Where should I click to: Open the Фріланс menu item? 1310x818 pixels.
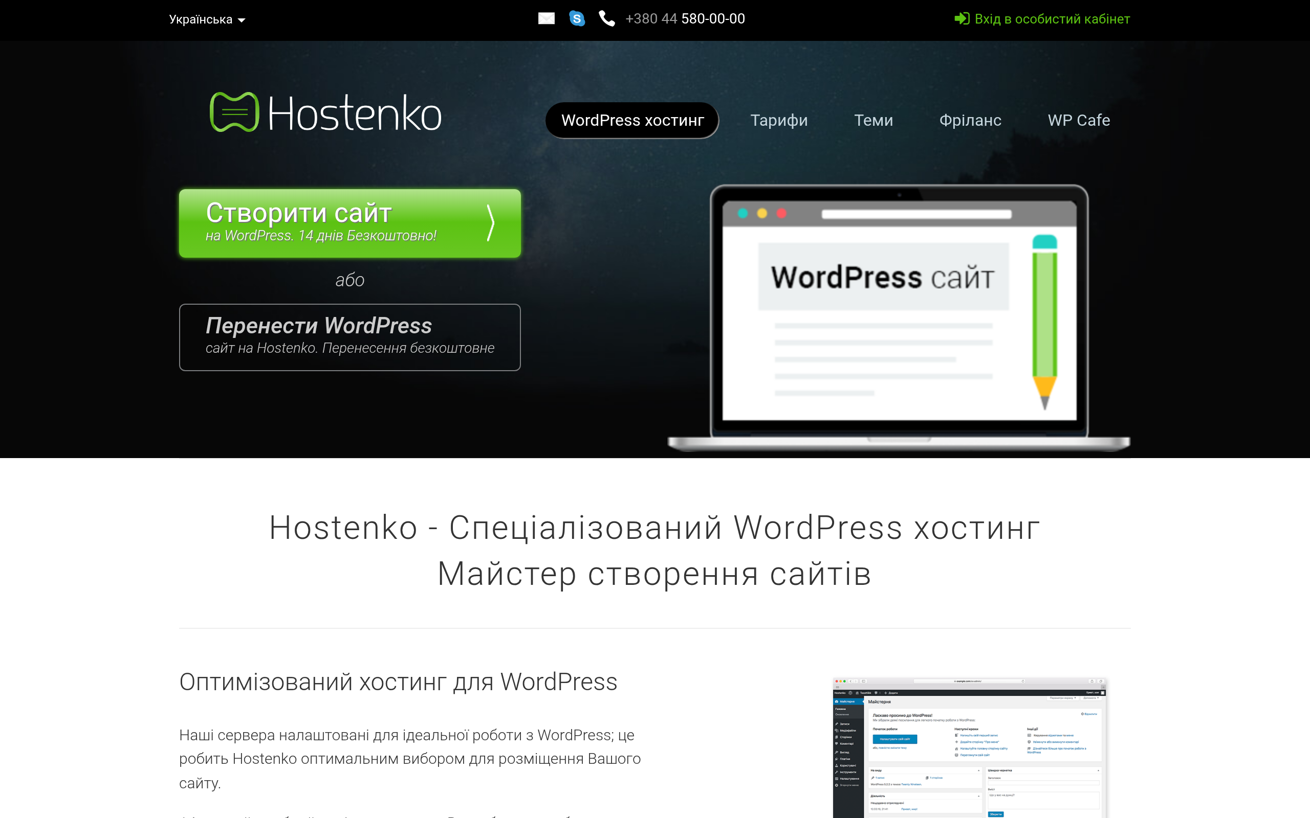[x=970, y=120]
